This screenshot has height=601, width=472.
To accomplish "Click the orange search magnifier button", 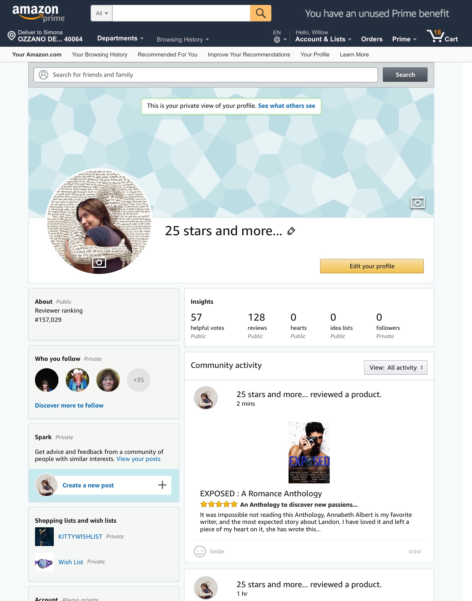I will pyautogui.click(x=261, y=13).
